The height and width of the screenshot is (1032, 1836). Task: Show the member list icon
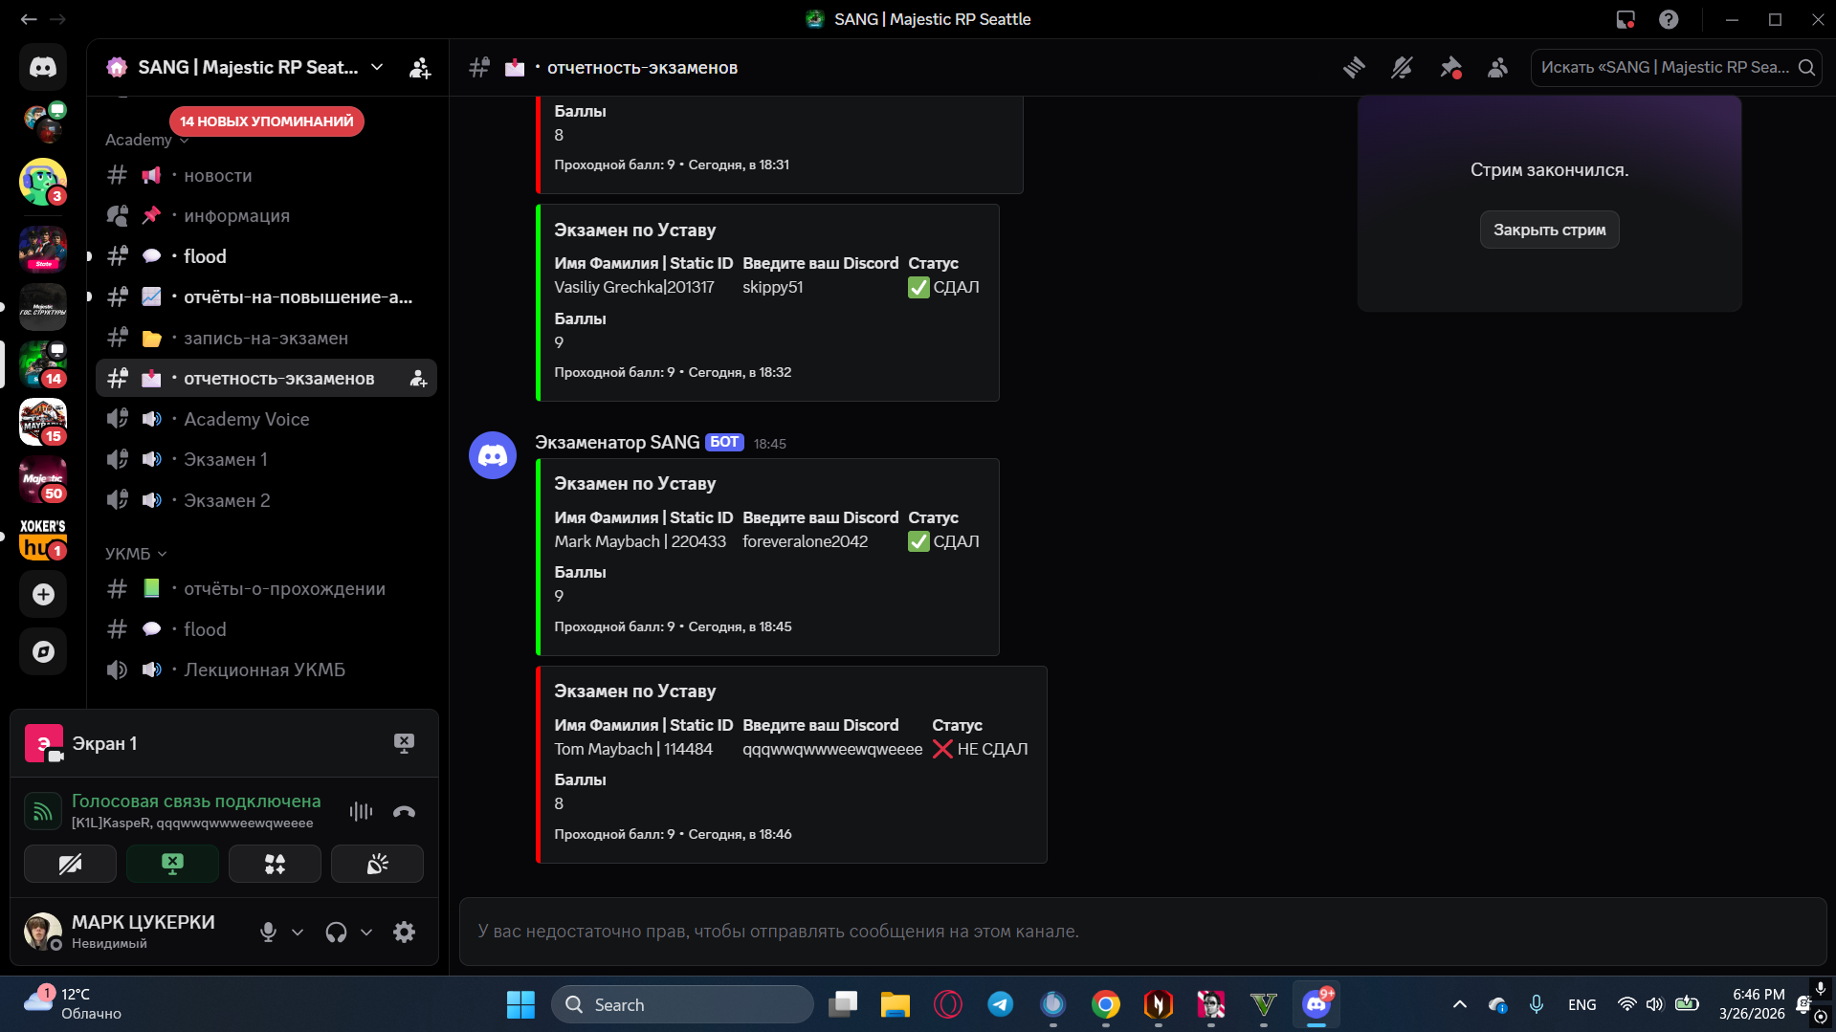pos(1498,68)
